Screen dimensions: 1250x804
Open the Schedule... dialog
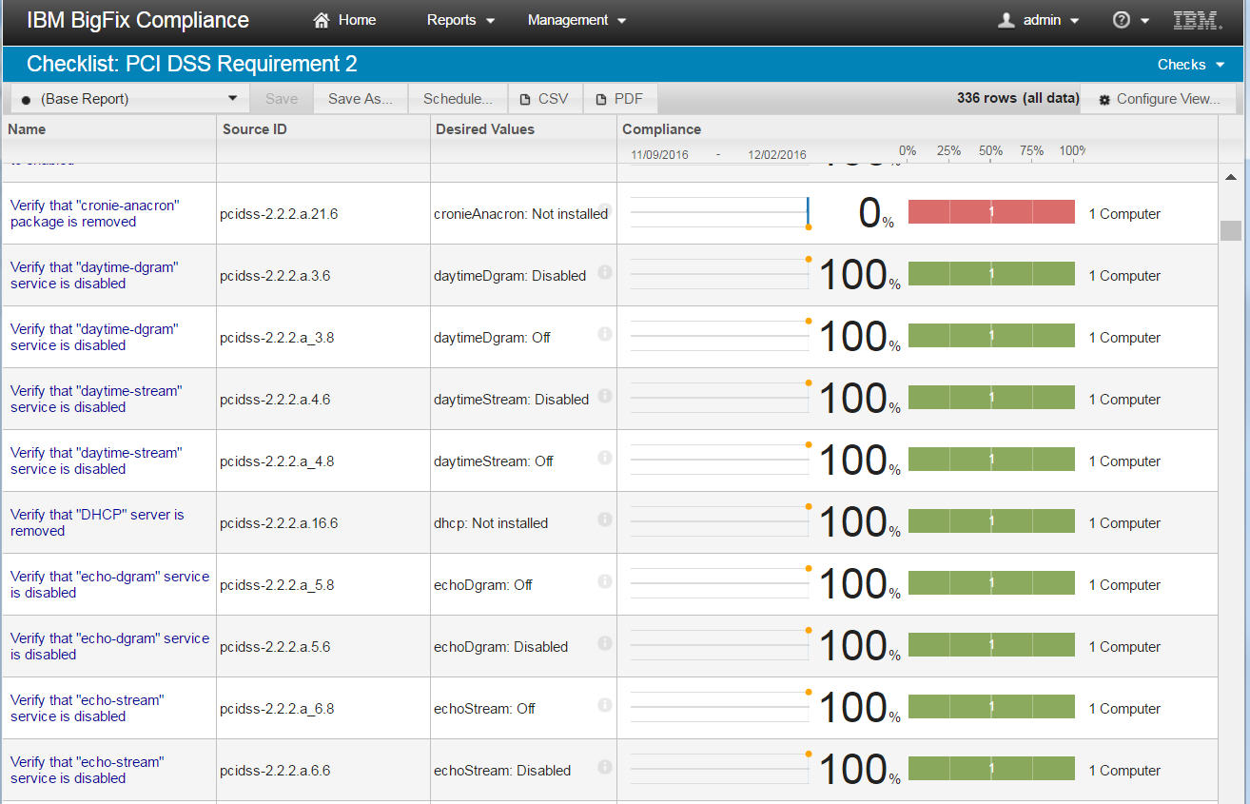(x=458, y=99)
